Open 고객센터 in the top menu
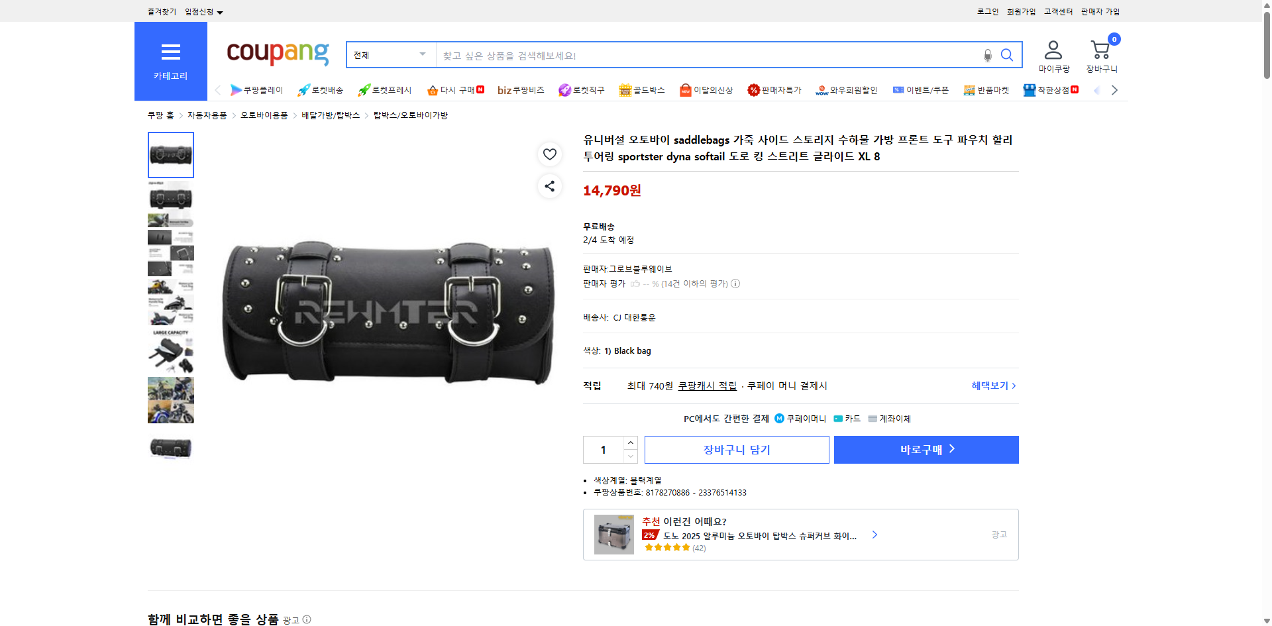Screen dimensions: 1272x626 pyautogui.click(x=1057, y=11)
